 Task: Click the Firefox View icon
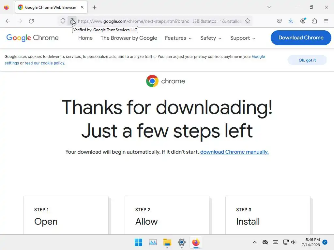pyautogui.click(x=7, y=7)
